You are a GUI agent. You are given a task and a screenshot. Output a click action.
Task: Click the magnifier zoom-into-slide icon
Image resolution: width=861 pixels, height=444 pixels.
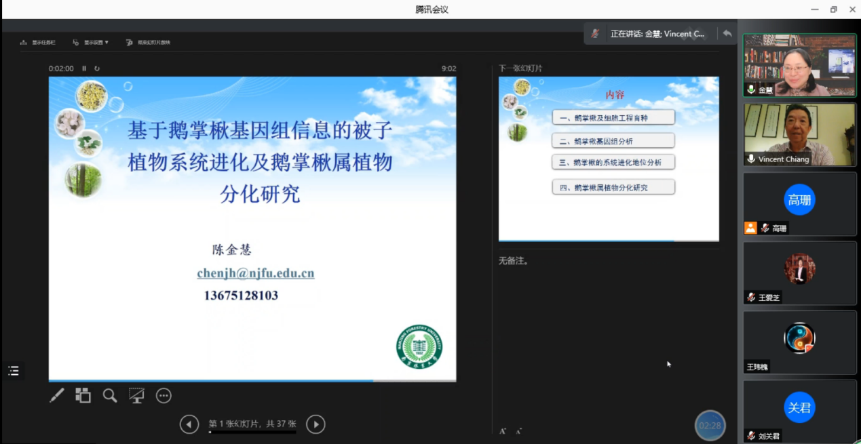coord(110,395)
